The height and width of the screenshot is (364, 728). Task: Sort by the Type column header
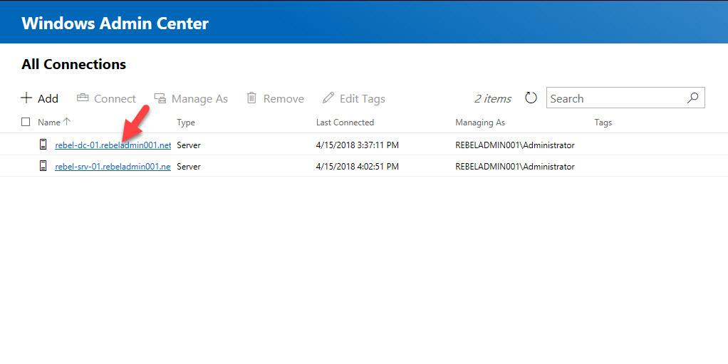click(x=186, y=123)
